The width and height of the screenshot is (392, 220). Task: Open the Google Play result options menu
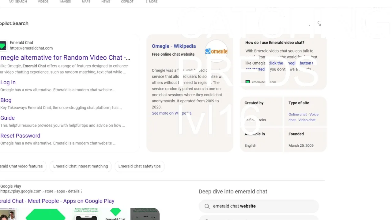point(82,191)
